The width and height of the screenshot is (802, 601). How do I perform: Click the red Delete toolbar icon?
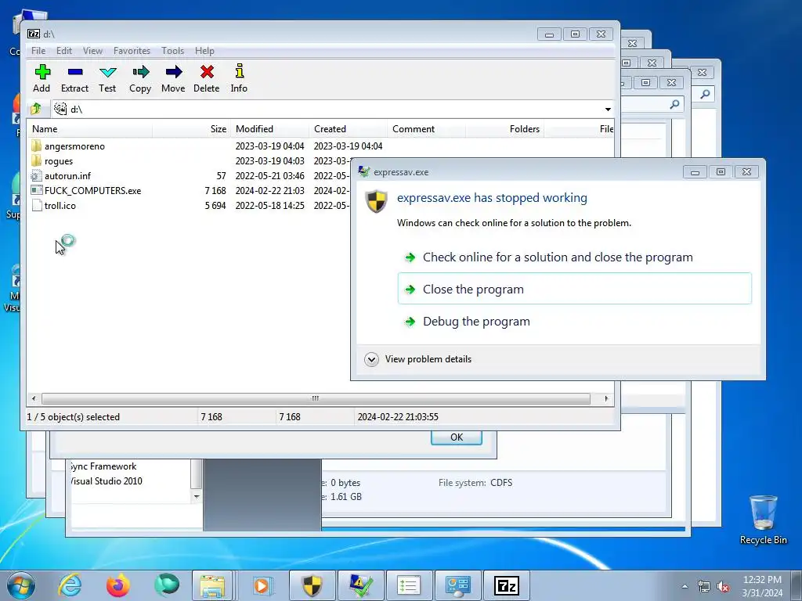[207, 78]
